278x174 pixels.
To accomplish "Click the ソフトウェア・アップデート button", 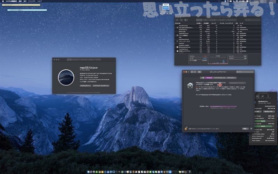I will (101, 86).
